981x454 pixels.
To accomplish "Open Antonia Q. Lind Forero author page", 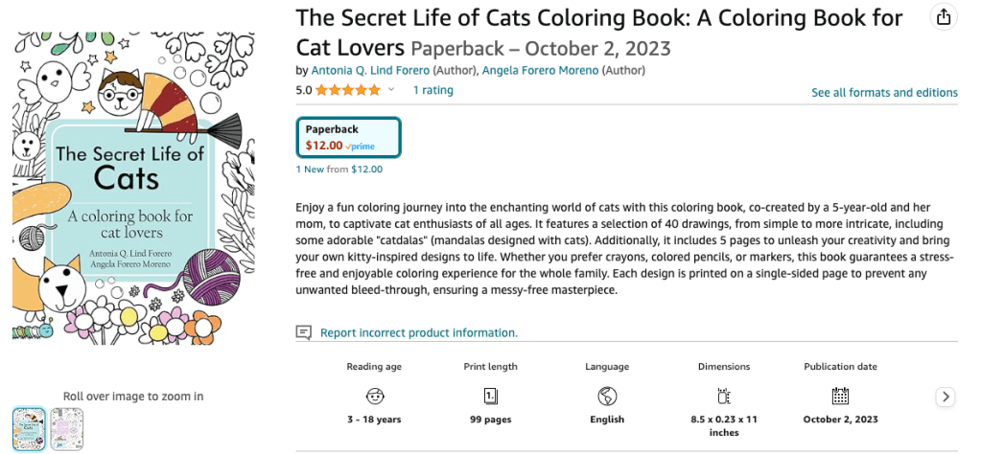I will [x=370, y=70].
